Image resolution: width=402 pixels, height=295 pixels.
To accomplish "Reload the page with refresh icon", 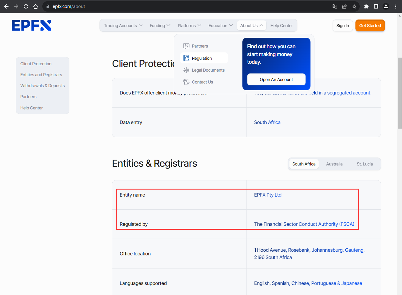I will click(26, 6).
